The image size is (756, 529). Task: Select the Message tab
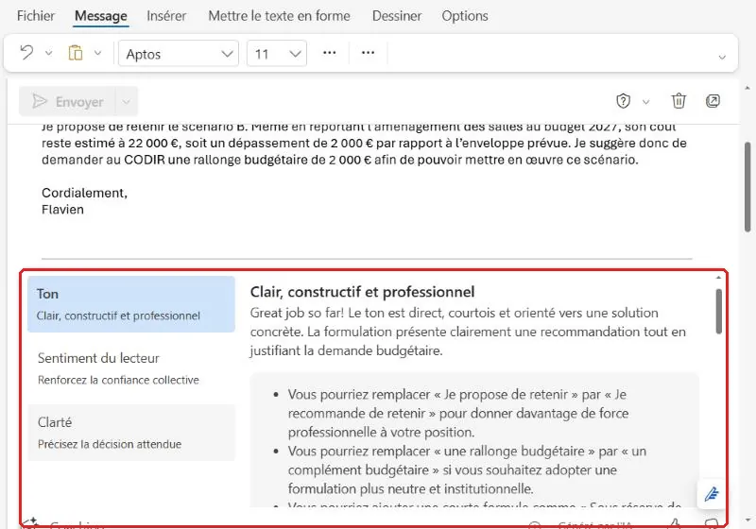pos(101,16)
